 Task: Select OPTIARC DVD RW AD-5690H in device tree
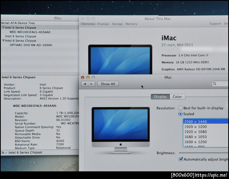pyautogui.click(x=31, y=45)
